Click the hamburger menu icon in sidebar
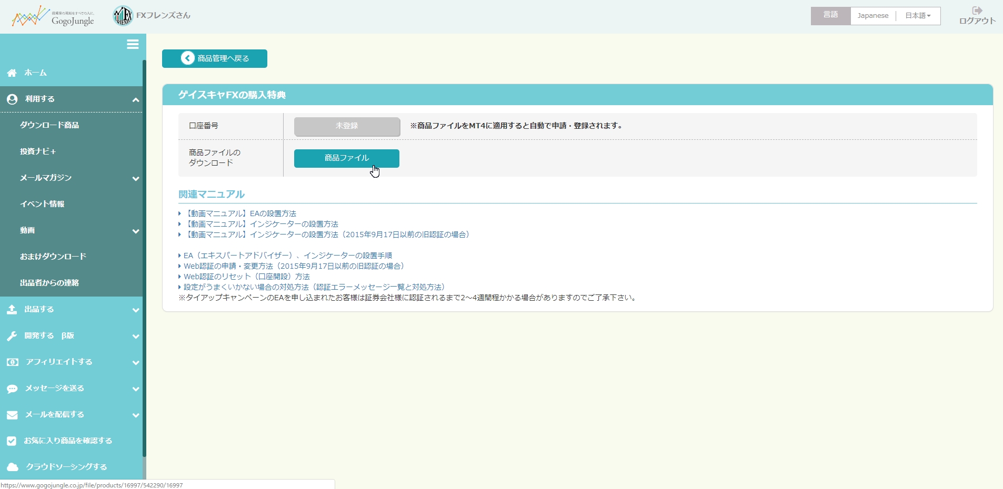 (x=133, y=45)
